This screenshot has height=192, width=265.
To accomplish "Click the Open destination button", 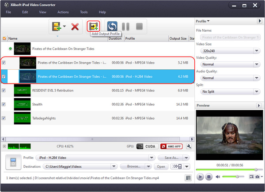I will [161, 166].
